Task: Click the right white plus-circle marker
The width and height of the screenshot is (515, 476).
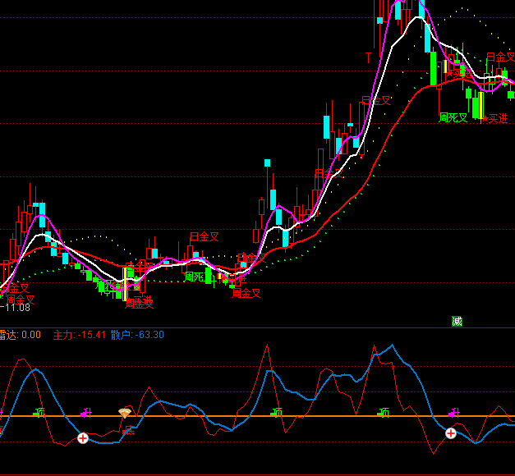Action: point(451,433)
